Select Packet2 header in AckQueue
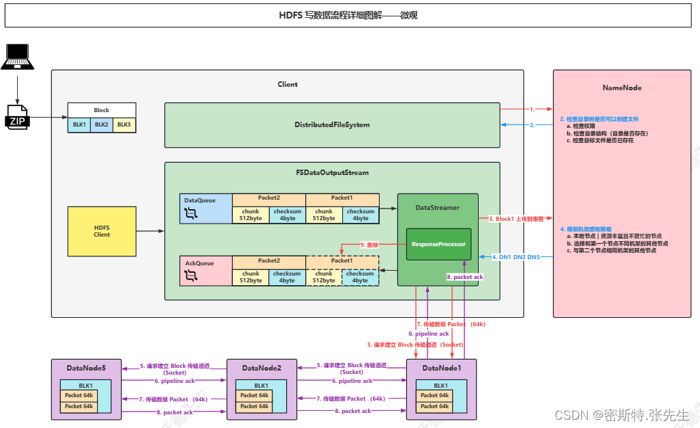700x428 pixels. click(269, 261)
